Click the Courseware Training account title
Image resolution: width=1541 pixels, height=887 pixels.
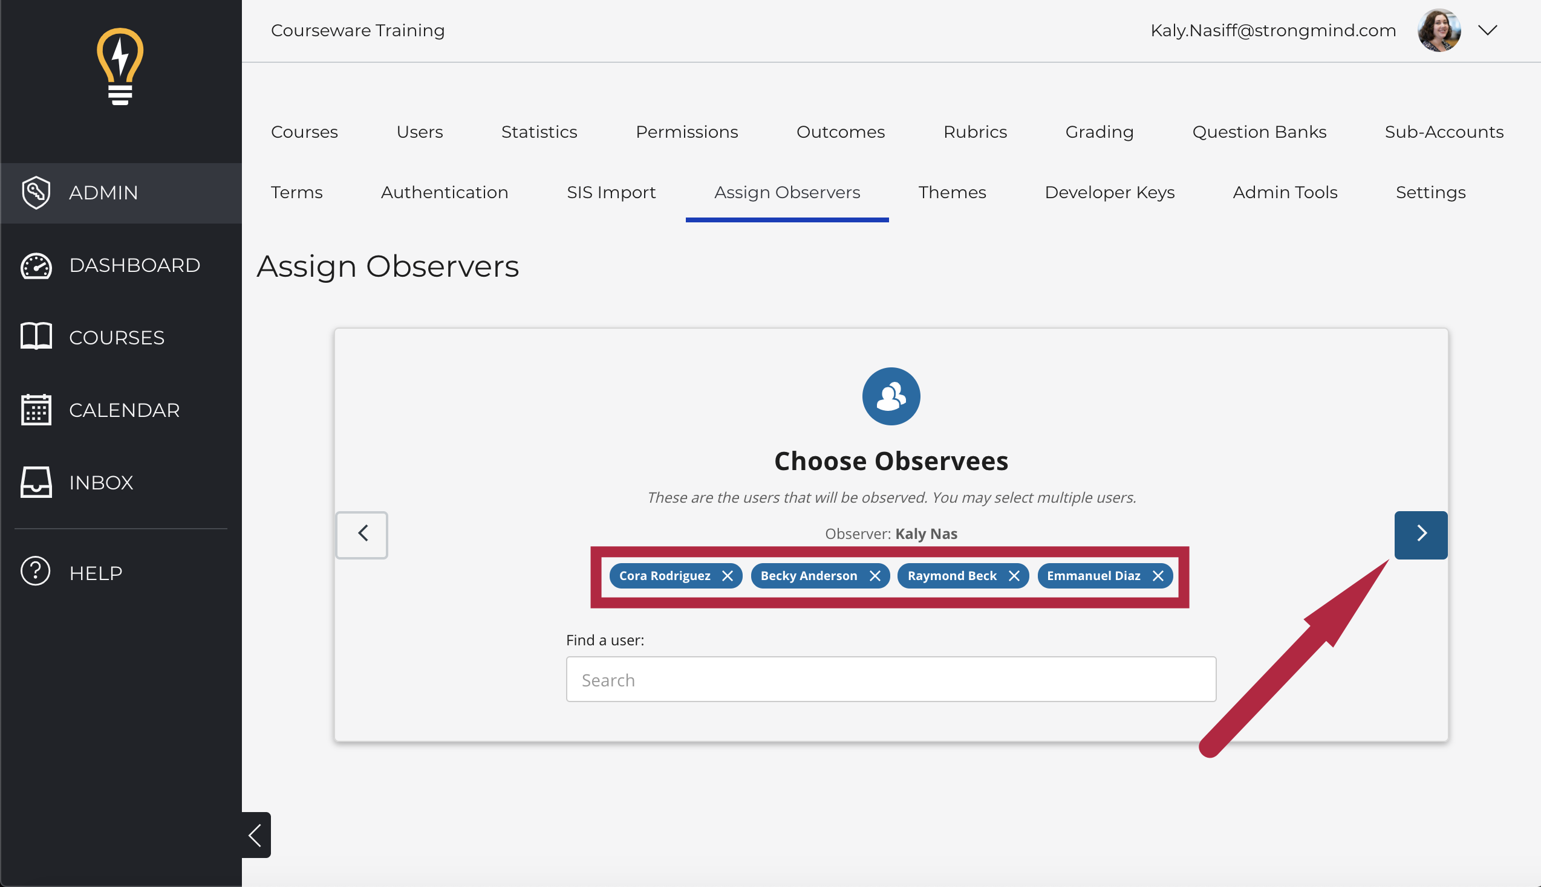click(358, 30)
